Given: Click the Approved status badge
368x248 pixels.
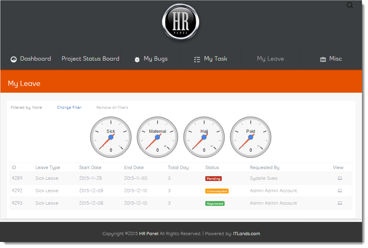Looking at the screenshot, I should [215, 203].
